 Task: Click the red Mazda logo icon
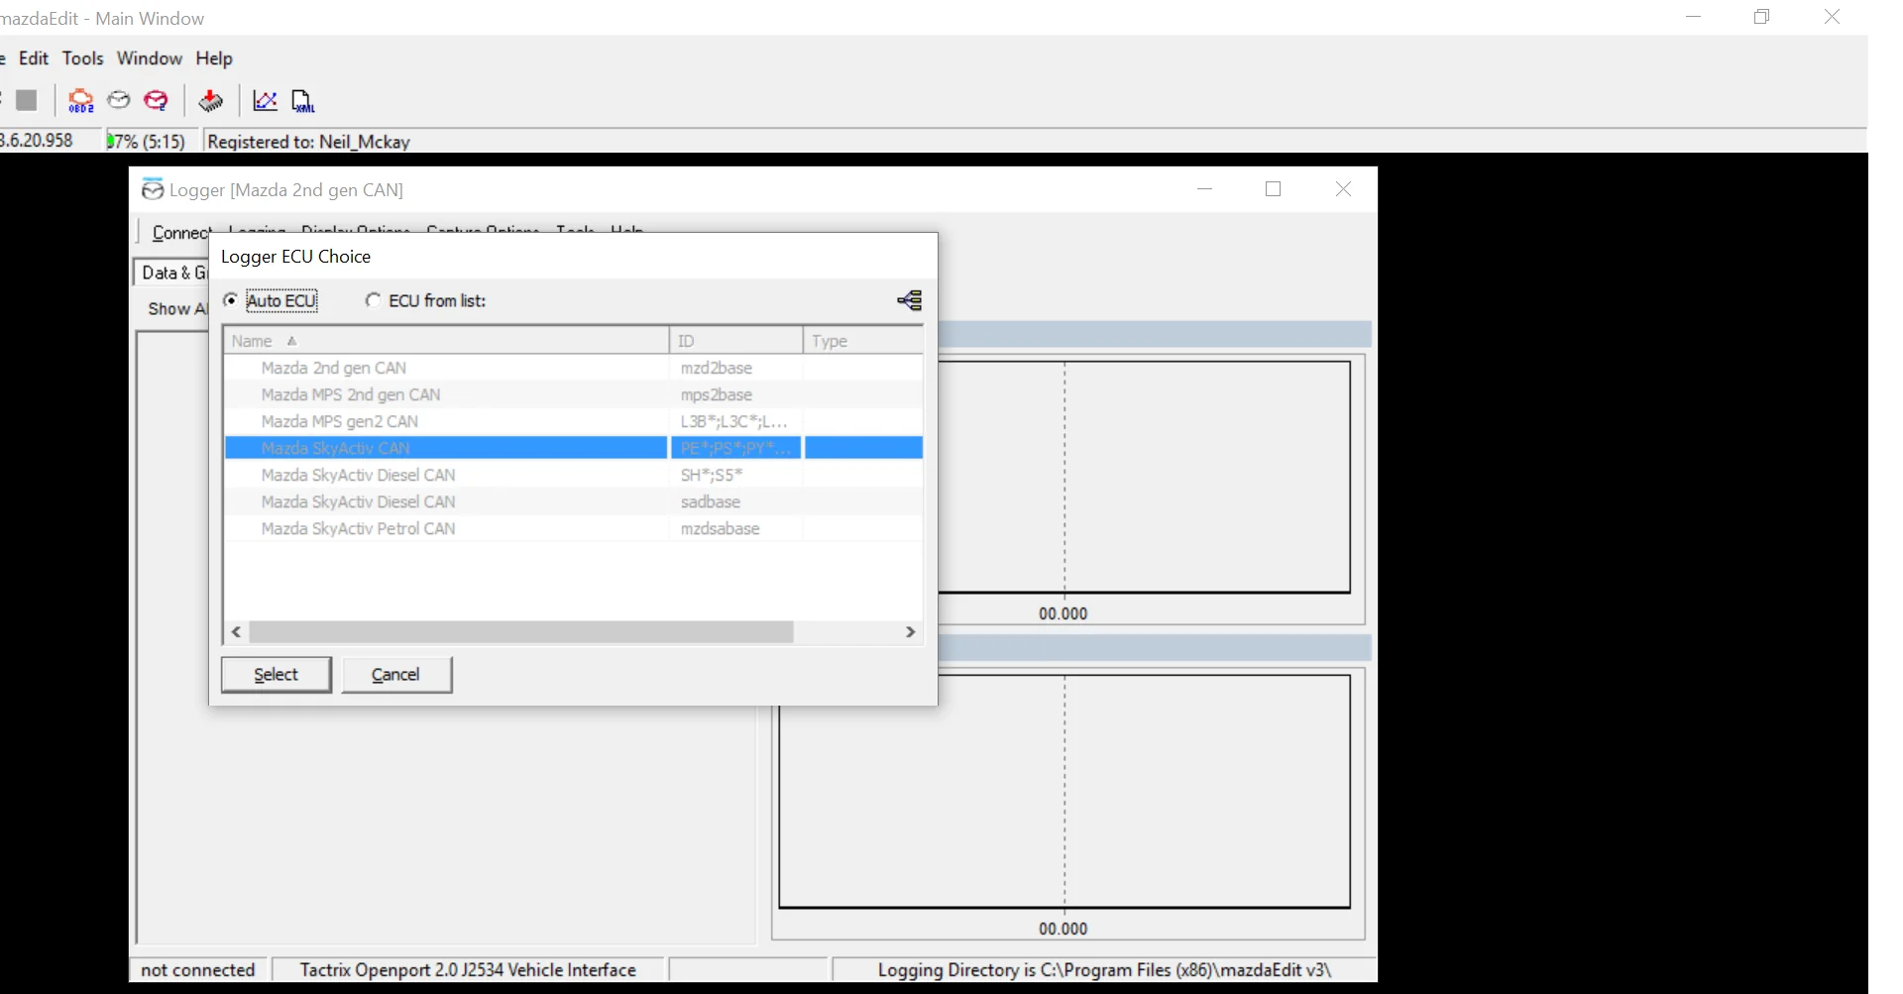click(157, 100)
